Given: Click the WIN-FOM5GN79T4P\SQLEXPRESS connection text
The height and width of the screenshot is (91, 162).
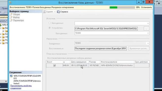Looking at the screenshot, I should click(27, 77).
